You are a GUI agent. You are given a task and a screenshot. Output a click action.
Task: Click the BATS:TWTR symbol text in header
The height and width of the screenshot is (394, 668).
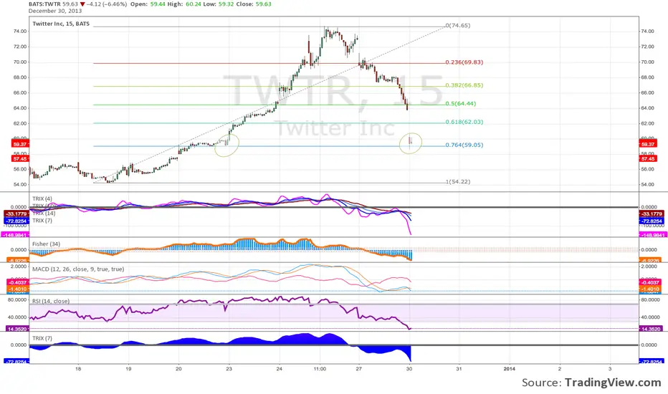(44, 4)
